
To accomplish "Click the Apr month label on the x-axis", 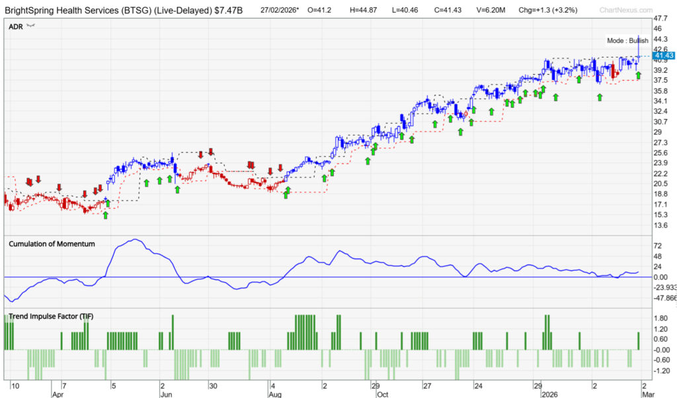I will tap(58, 393).
